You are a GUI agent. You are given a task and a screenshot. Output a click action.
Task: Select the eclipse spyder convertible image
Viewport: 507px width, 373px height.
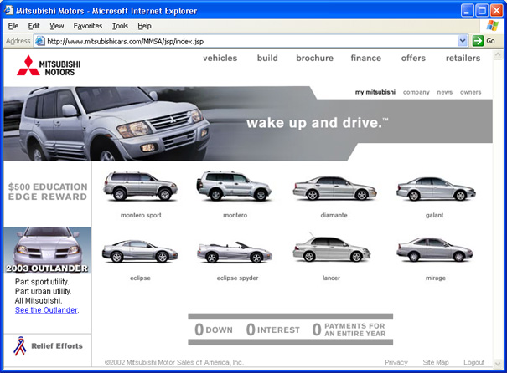[235, 252]
